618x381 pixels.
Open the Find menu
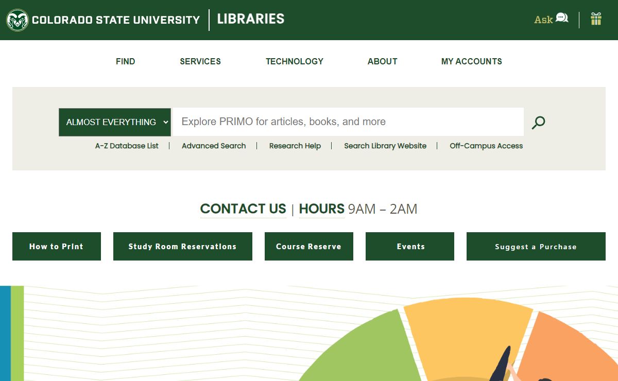[x=126, y=61]
